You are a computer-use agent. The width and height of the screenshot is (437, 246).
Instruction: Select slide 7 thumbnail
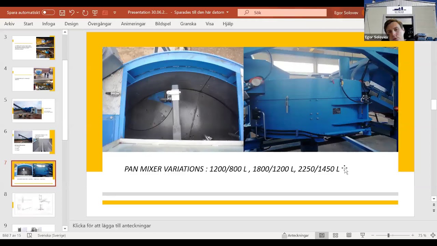click(33, 174)
